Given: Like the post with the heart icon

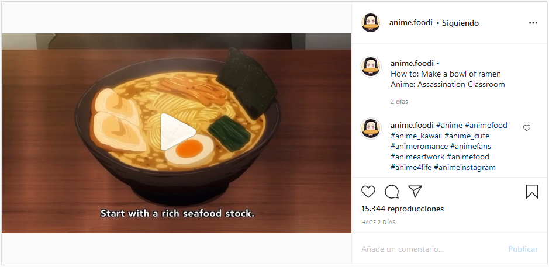Looking at the screenshot, I should pos(368,192).
